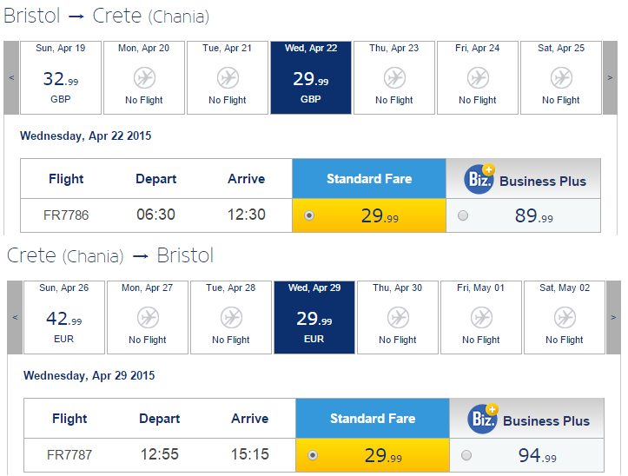Click the no-flight plane icon for Tue, Apr 21

pyautogui.click(x=228, y=77)
